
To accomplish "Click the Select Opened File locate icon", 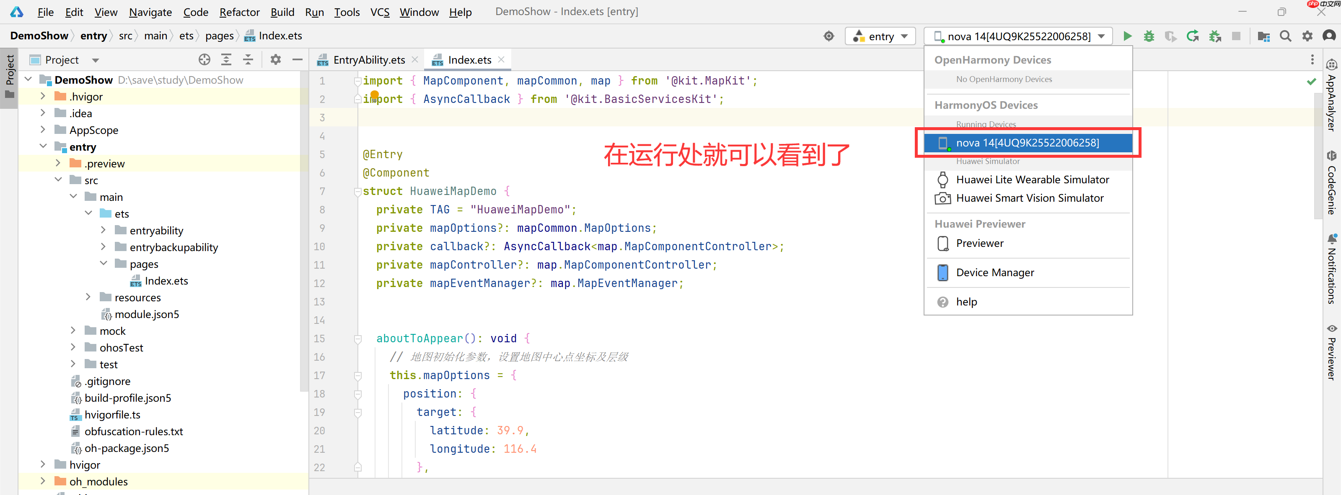I will [204, 60].
